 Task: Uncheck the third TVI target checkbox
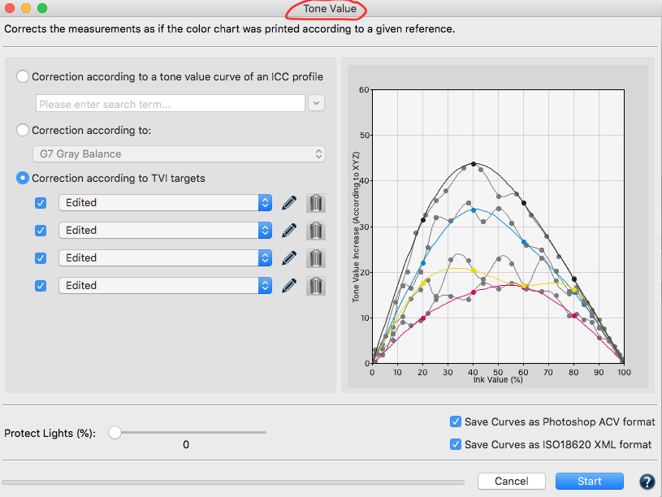[41, 258]
